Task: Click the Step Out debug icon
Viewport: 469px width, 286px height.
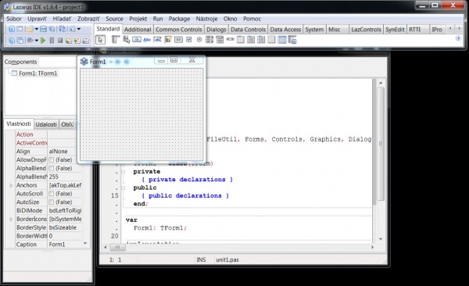Action: pyautogui.click(x=86, y=40)
